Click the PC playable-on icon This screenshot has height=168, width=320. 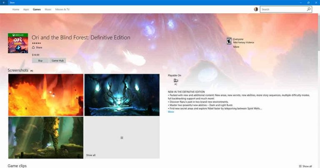click(176, 81)
